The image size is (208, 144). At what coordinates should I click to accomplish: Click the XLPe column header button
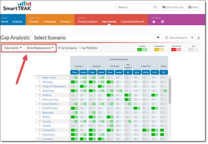coord(137,72)
